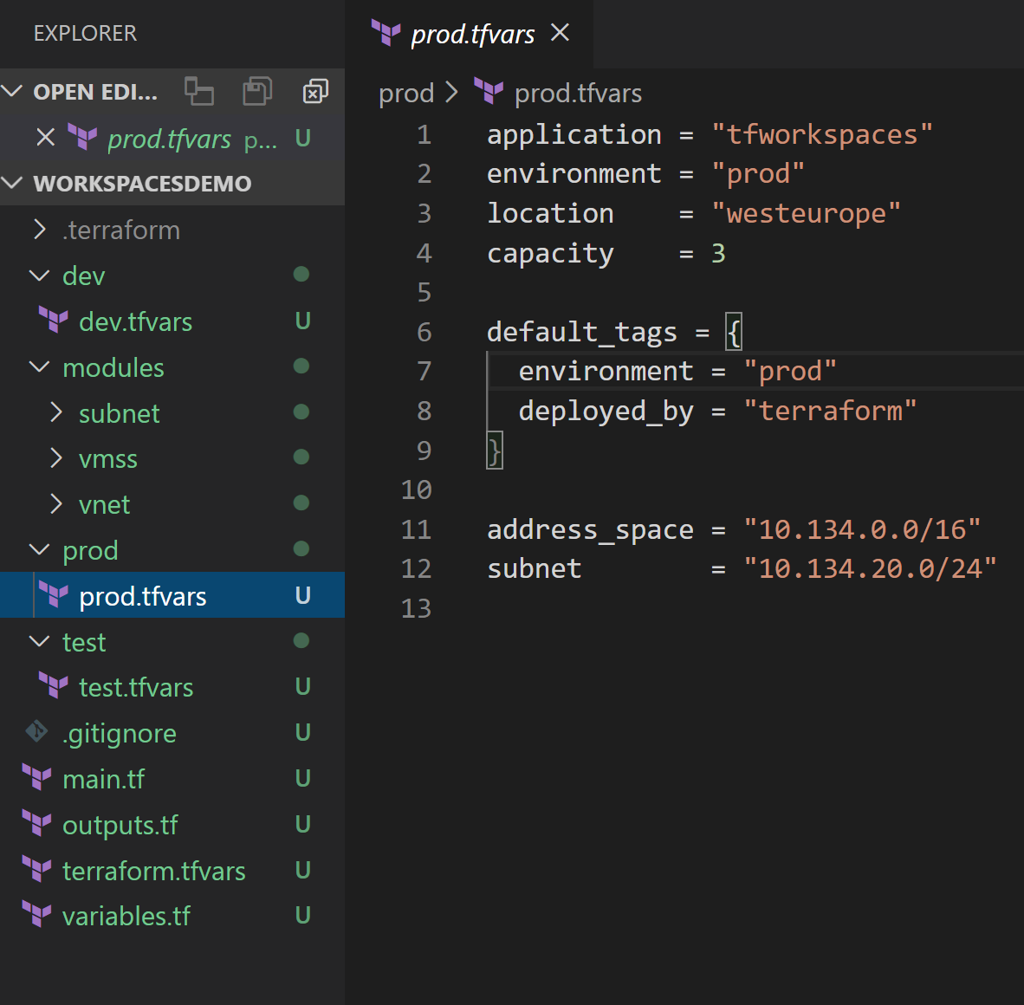Select prod.tfvars in the explorer tree
This screenshot has width=1024, height=1005.
point(172,595)
